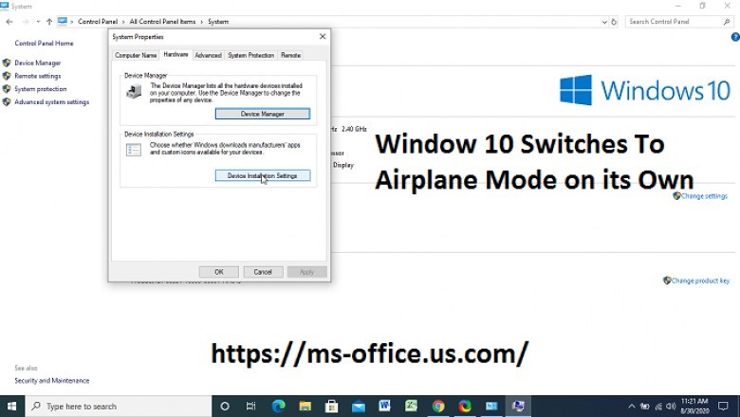
Task: Expand chevron after All Control Panel Items
Action: [201, 22]
